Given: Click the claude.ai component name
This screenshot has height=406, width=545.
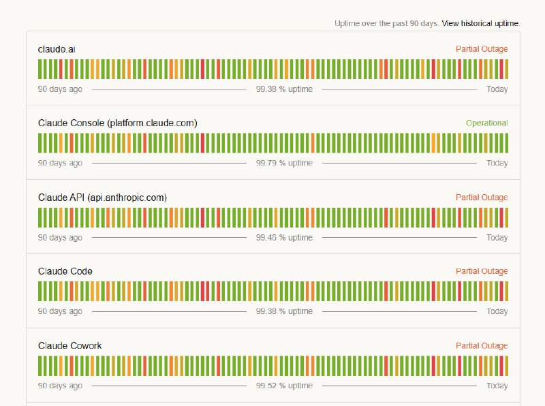Looking at the screenshot, I should 57,49.
